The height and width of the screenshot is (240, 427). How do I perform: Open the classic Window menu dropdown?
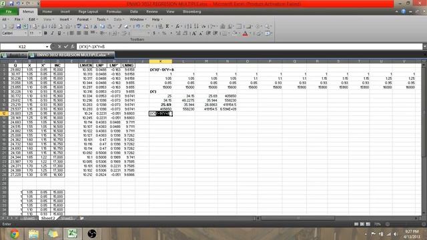click(x=138, y=19)
